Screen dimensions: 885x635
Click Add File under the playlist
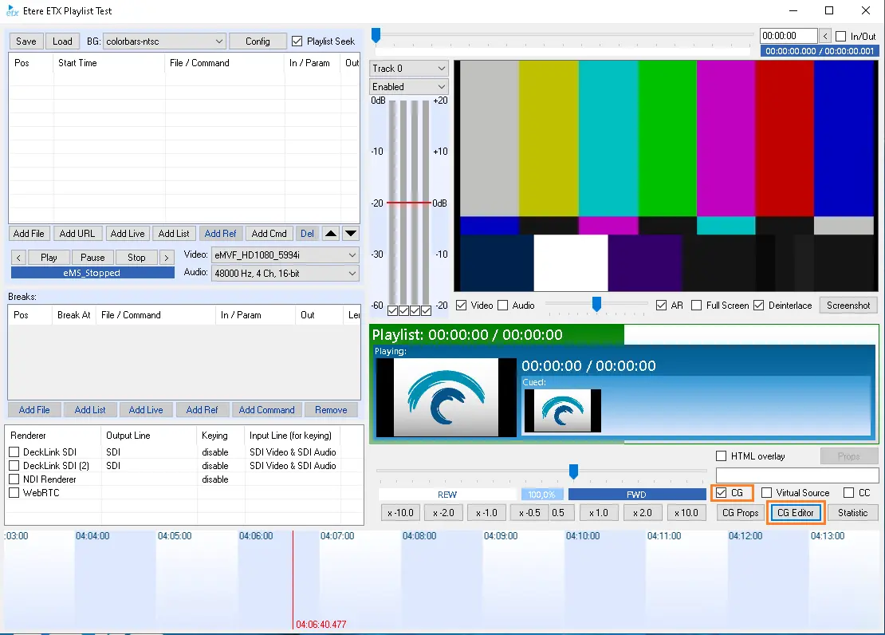coord(29,234)
